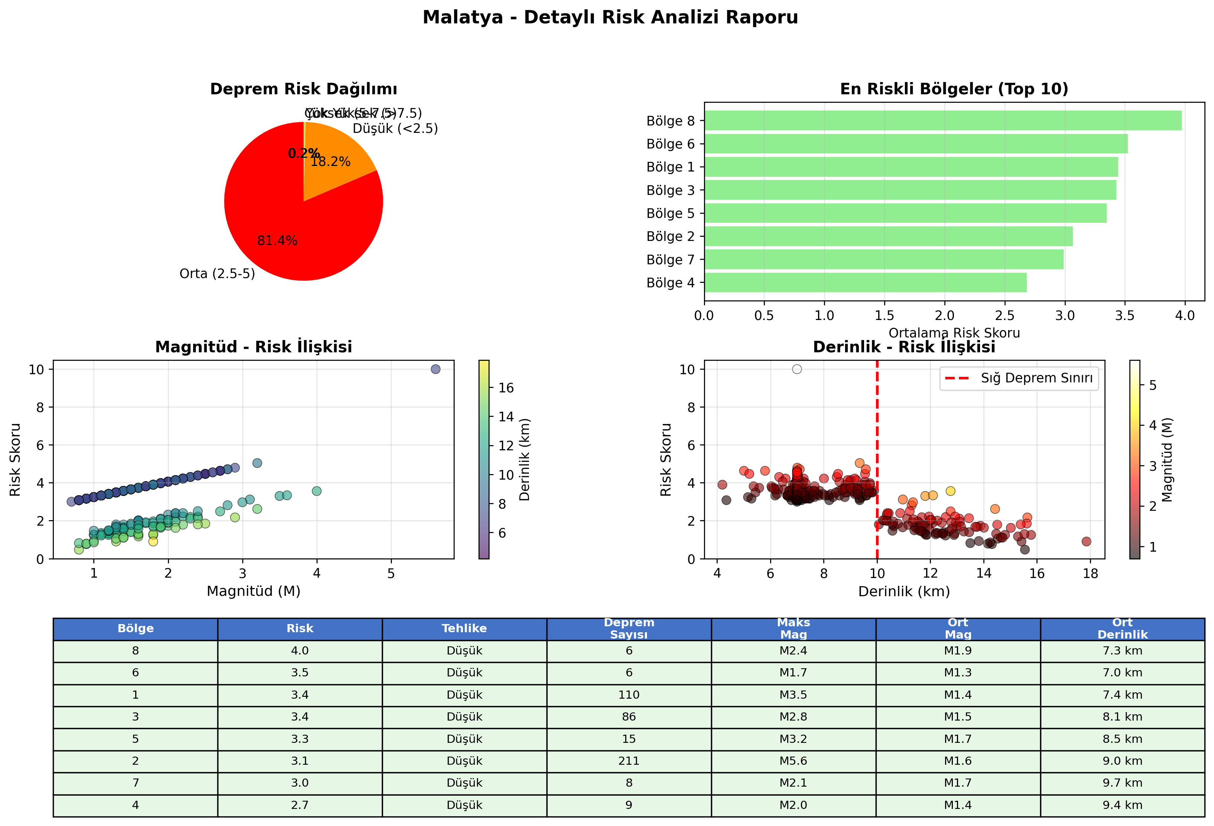Click the 'Sığ Deprem Sınırı' legend entry

tap(1019, 378)
